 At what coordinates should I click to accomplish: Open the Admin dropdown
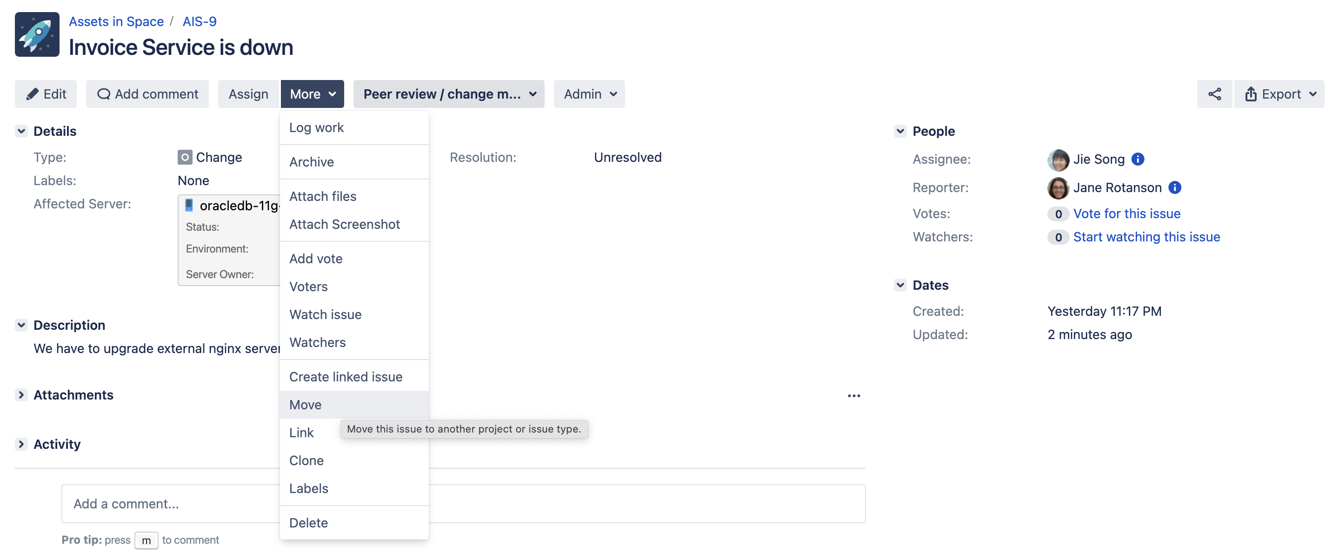[x=589, y=93]
